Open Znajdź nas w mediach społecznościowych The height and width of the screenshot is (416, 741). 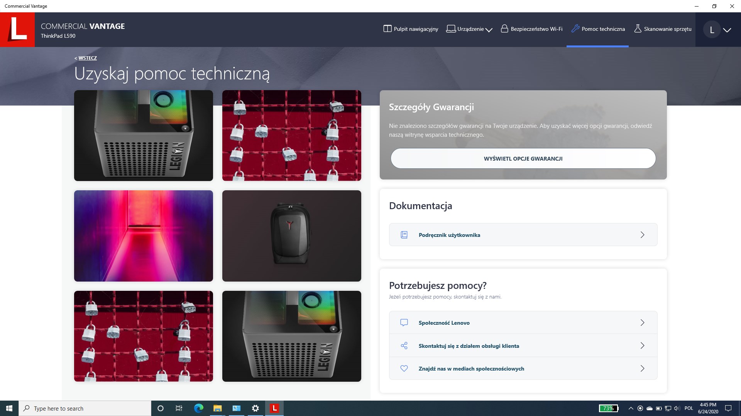(523, 368)
